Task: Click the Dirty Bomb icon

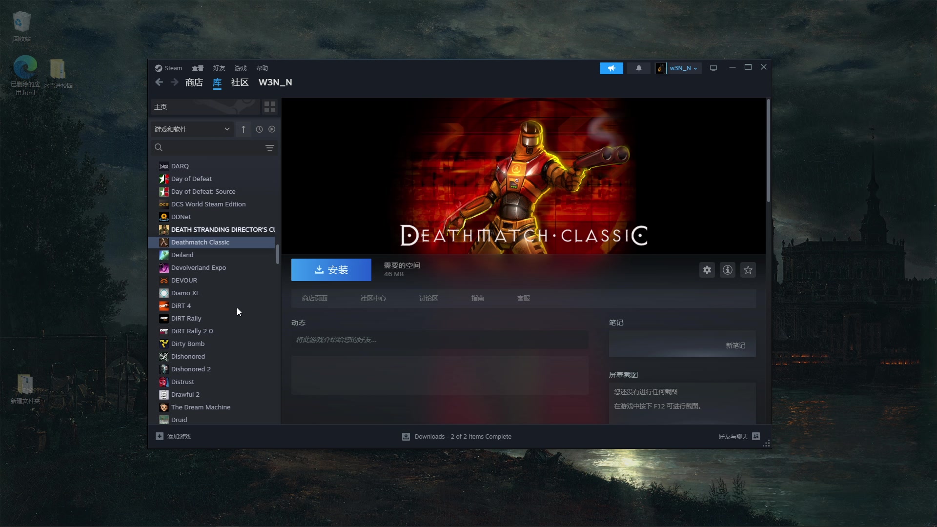Action: pyautogui.click(x=164, y=344)
